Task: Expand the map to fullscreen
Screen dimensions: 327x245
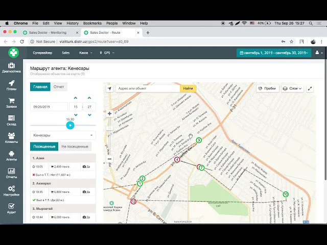Action: [310, 88]
